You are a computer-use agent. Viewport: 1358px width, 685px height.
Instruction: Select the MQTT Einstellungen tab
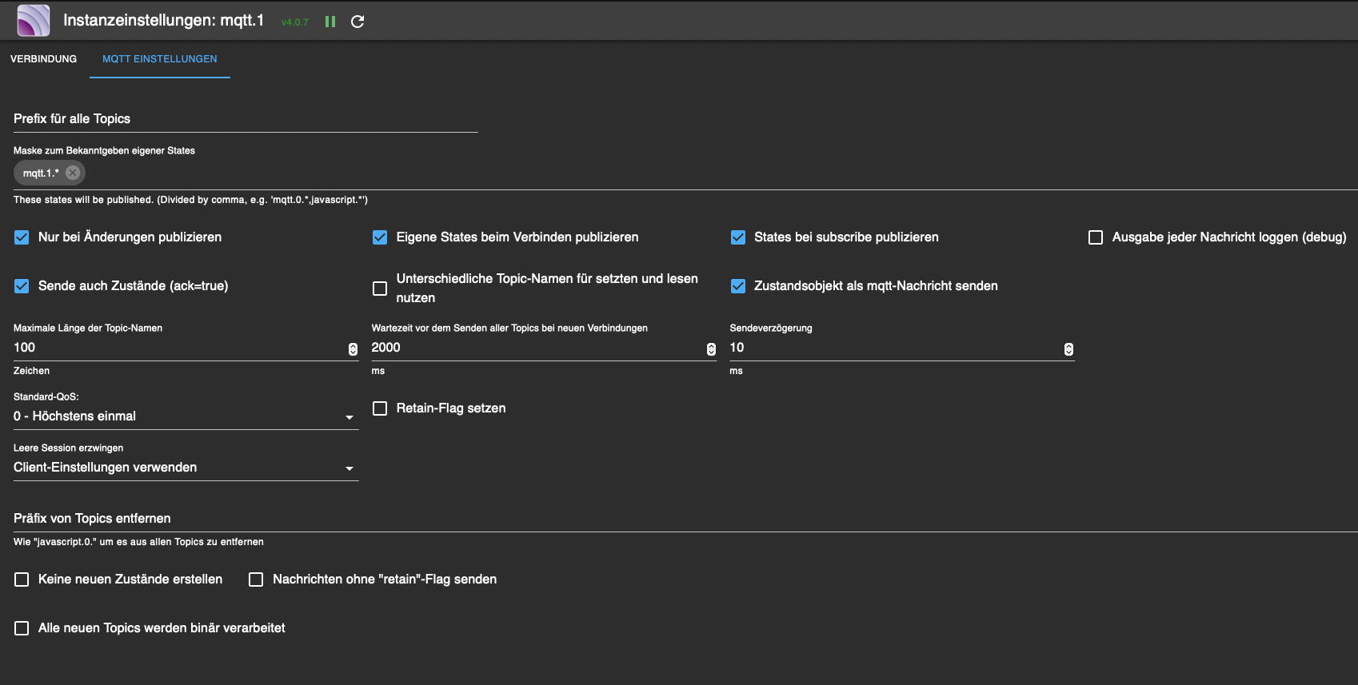[x=160, y=59]
